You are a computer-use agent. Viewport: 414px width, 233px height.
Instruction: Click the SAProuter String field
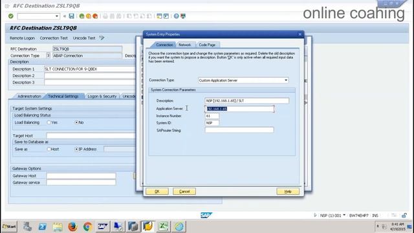pyautogui.click(x=239, y=130)
